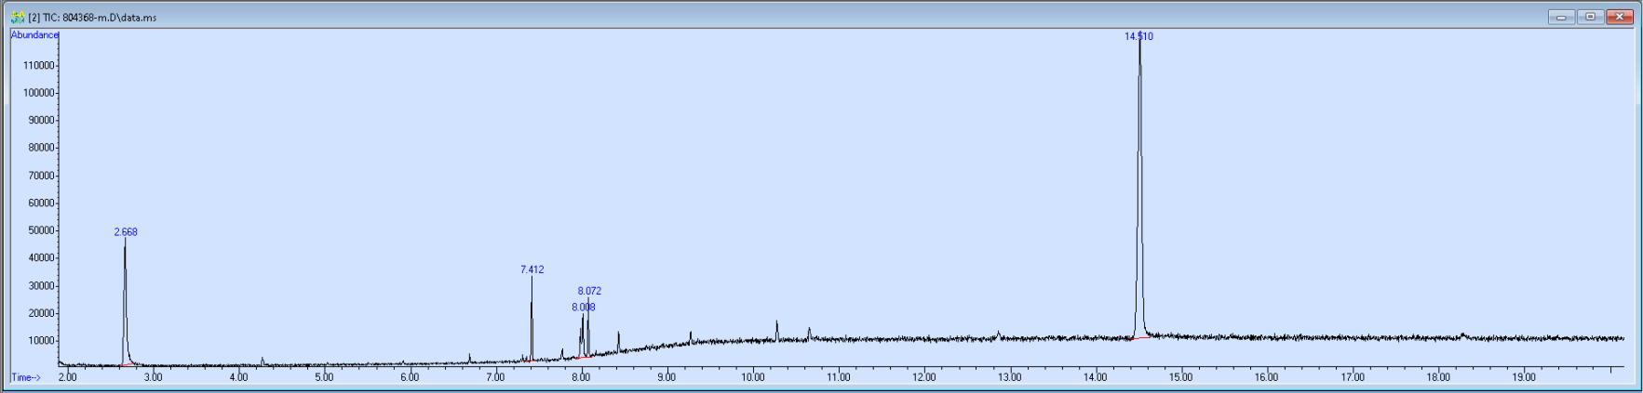Click the Time--> axis label
Screen dimensions: 1643x393
[26, 377]
